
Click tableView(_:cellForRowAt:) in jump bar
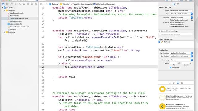[104, 4]
